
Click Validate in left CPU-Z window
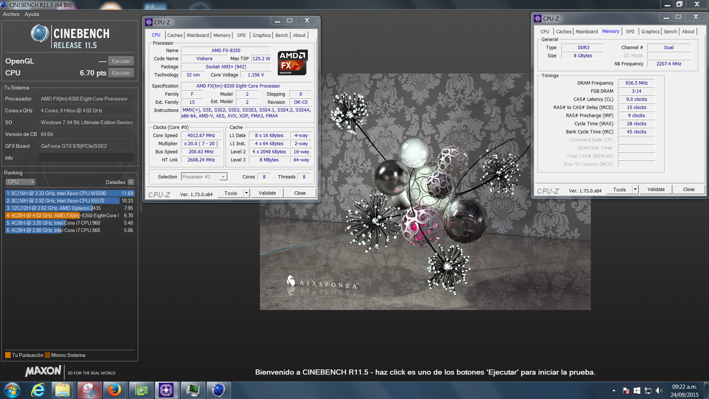tap(267, 193)
